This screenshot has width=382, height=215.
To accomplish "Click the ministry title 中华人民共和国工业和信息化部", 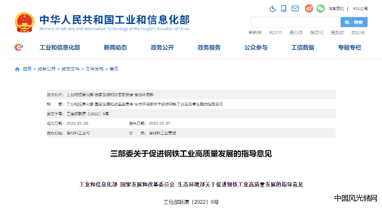I will [x=114, y=20].
